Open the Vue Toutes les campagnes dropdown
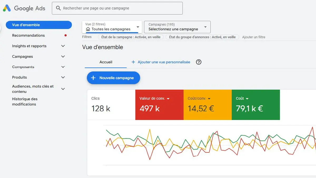The image size is (316, 178). point(112,27)
